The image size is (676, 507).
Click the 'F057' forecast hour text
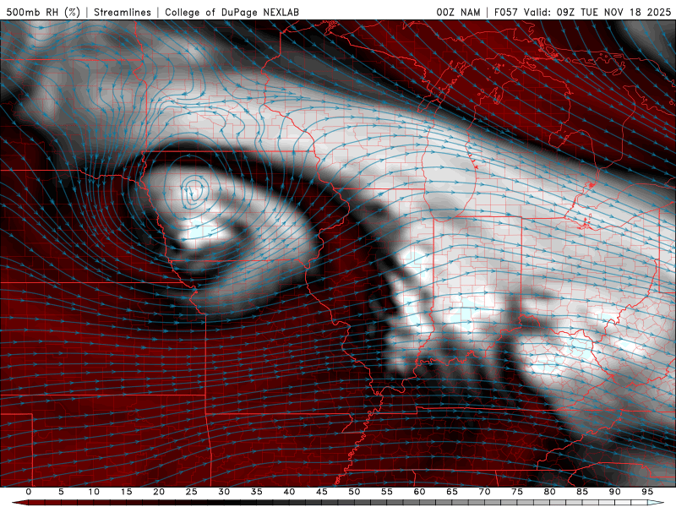coord(507,12)
